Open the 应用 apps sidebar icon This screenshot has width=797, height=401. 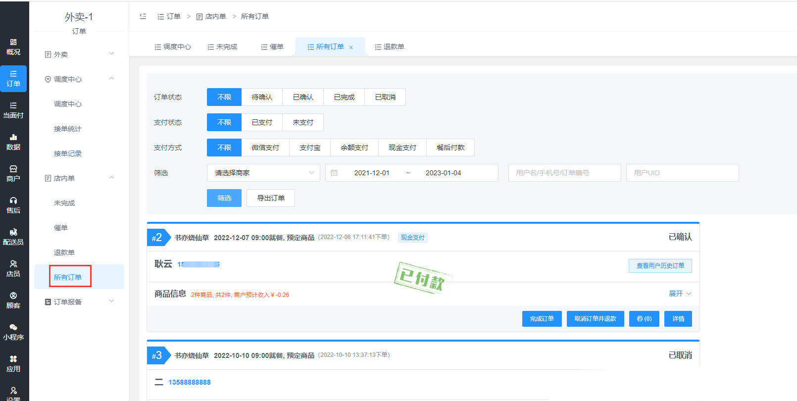coord(13,364)
